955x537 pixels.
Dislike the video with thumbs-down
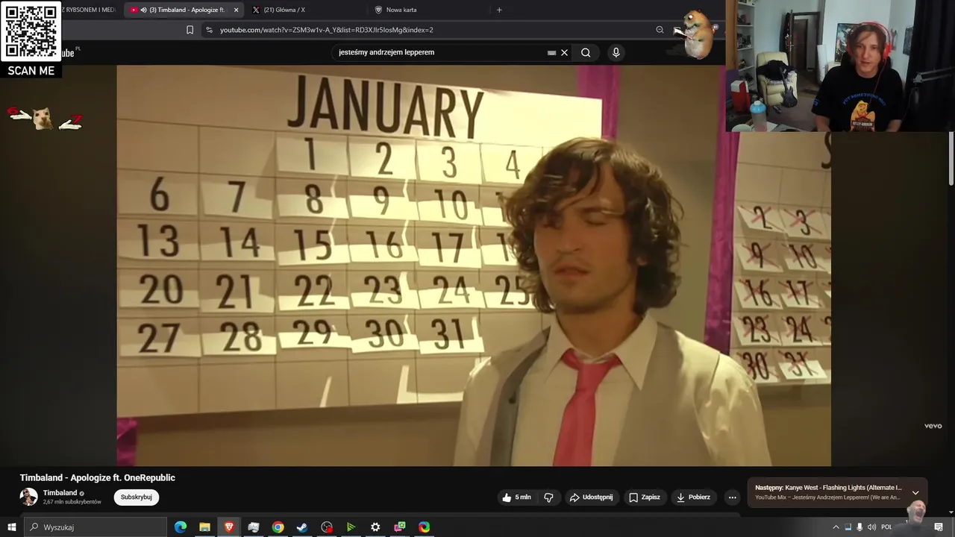click(549, 497)
